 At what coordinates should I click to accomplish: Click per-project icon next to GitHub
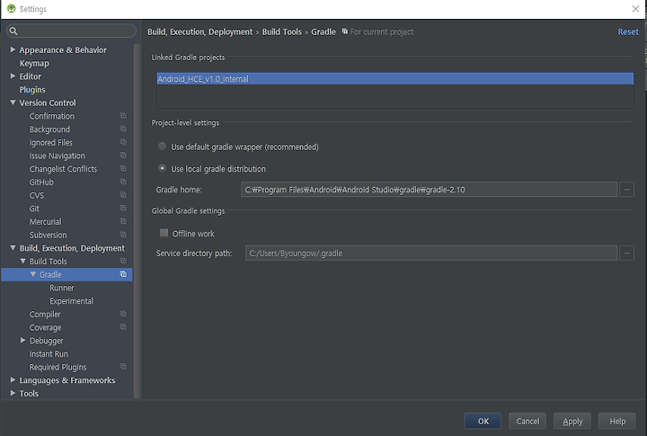(x=123, y=182)
